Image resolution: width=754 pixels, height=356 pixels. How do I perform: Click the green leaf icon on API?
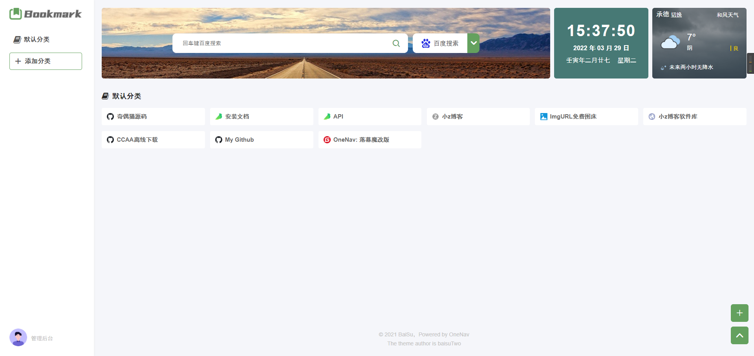coord(327,117)
